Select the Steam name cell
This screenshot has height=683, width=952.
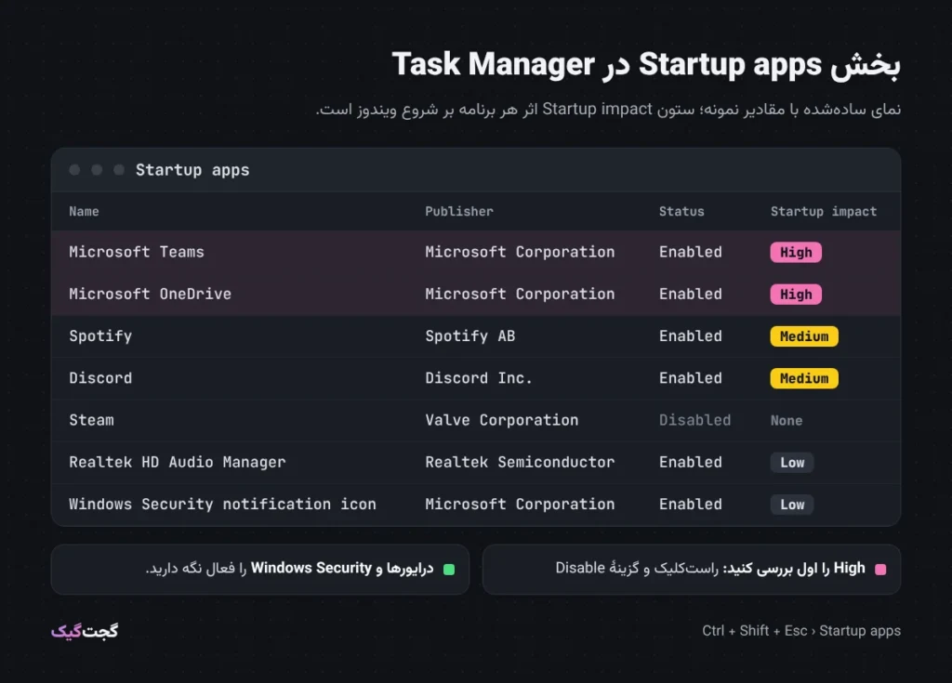(91, 420)
